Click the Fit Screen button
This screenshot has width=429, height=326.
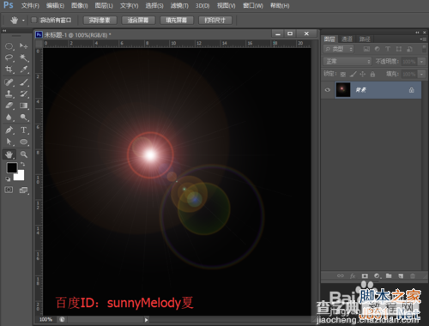[x=138, y=21]
